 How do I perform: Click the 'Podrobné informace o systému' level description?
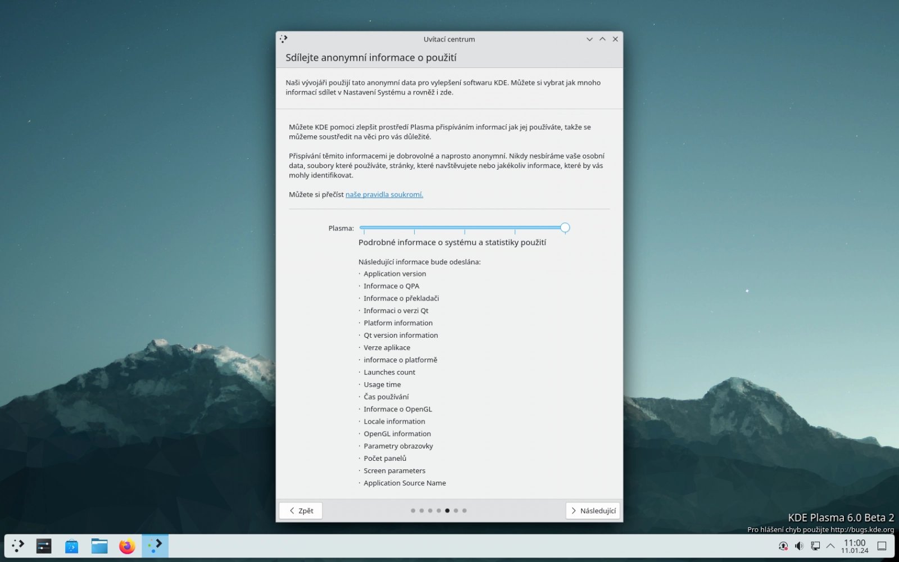pos(452,243)
